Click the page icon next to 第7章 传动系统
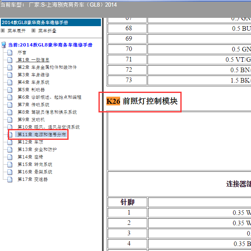251x251 pixels. (10, 105)
